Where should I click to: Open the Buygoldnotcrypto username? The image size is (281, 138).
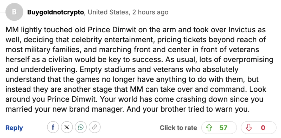coord(56,12)
